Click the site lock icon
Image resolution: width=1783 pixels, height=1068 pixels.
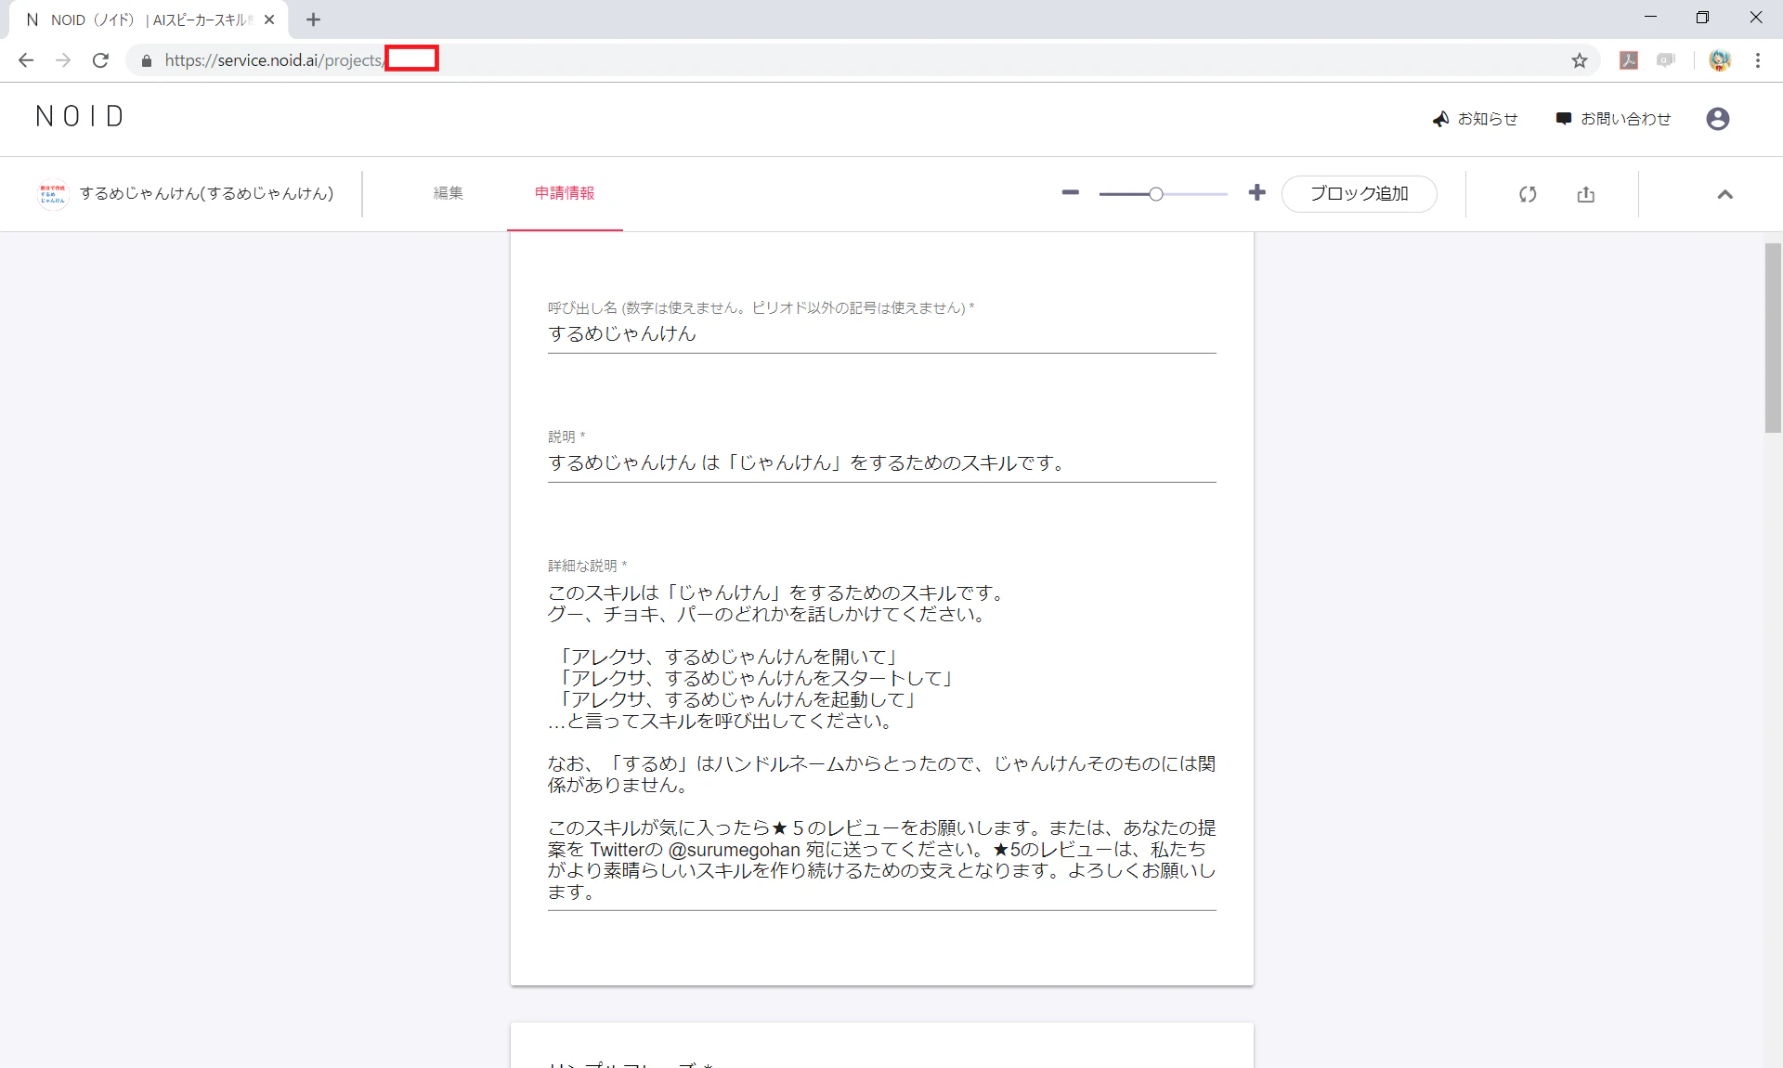[146, 60]
